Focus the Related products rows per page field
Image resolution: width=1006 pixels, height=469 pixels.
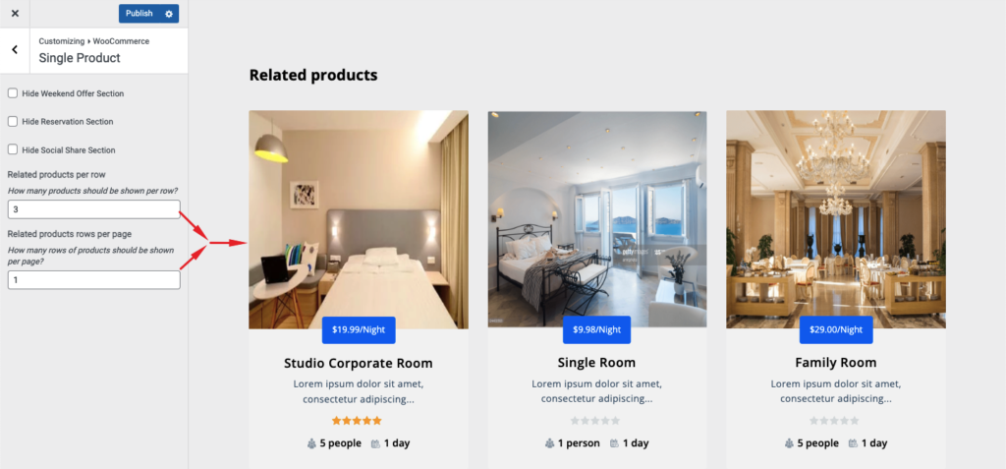click(x=93, y=280)
